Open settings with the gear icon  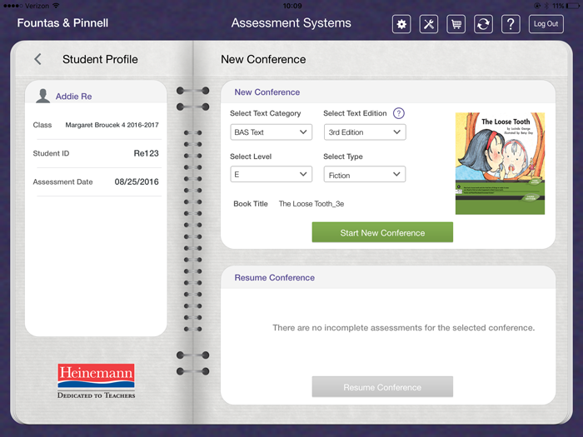click(x=401, y=24)
